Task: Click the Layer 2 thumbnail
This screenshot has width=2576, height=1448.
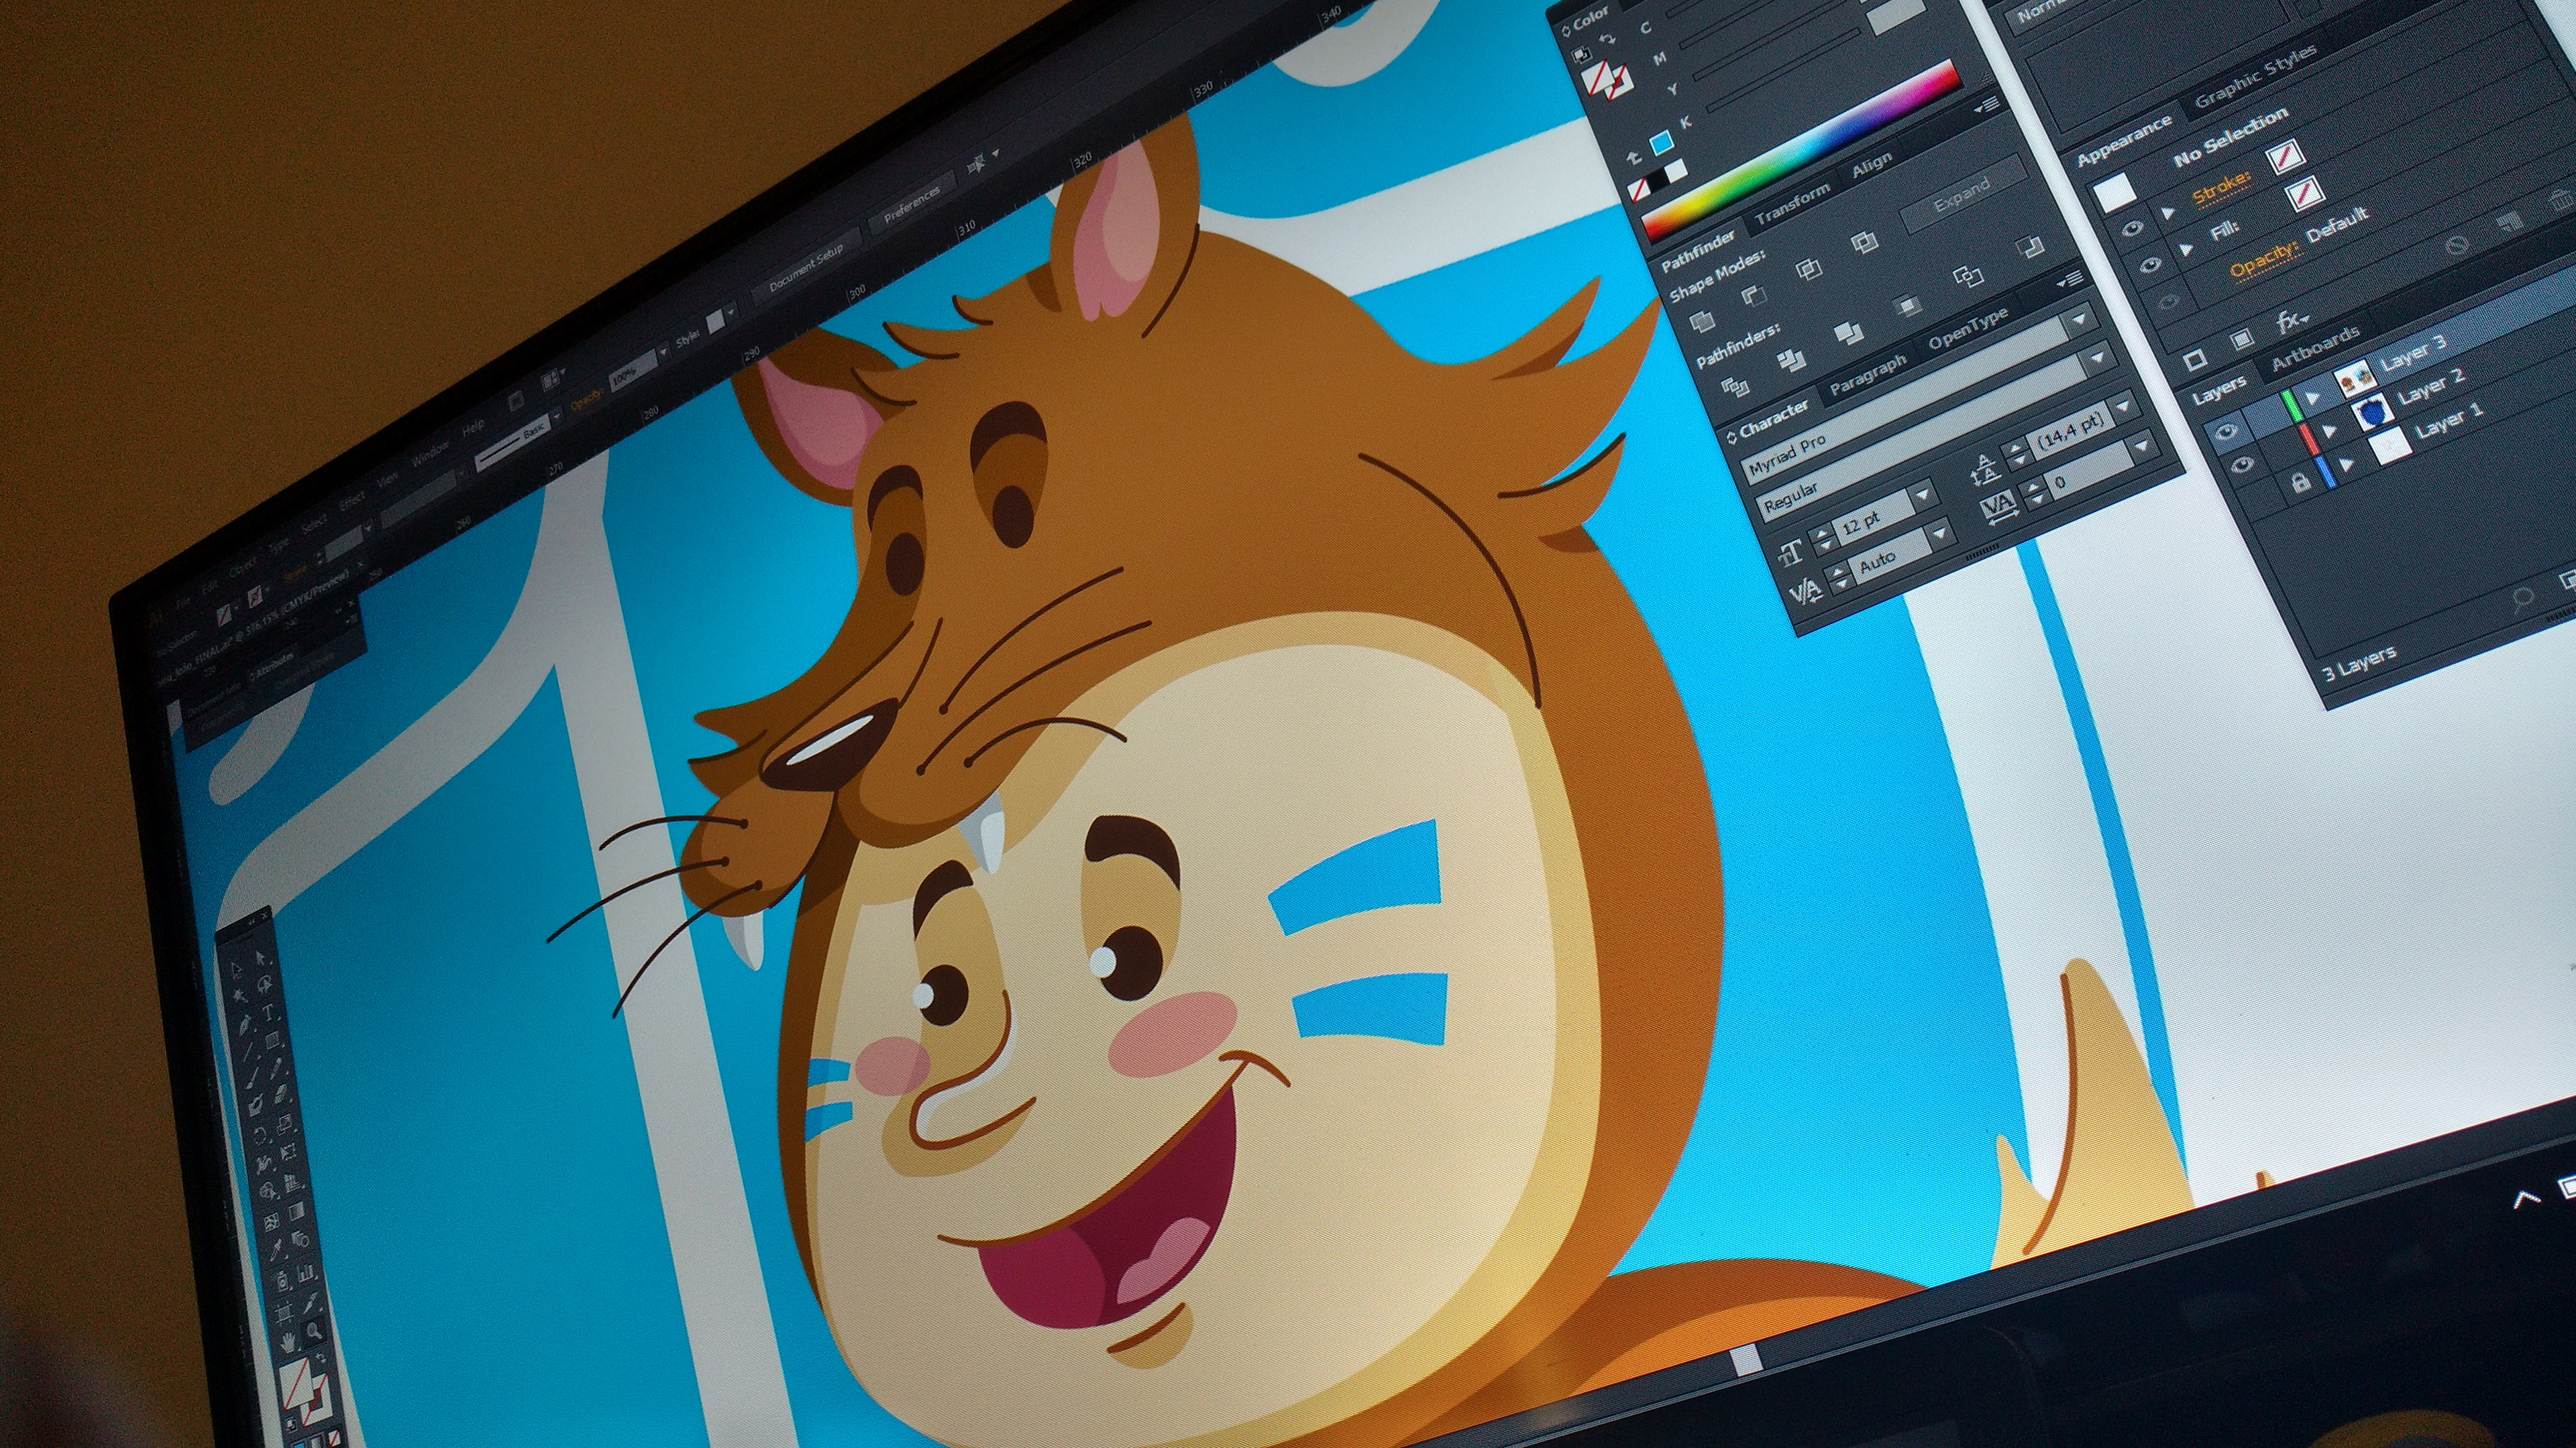Action: click(x=2373, y=412)
